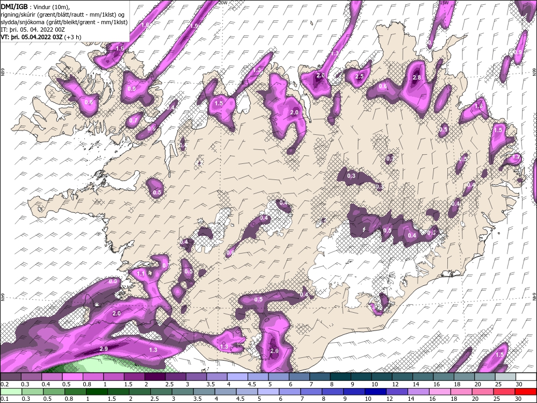The image size is (537, 403).
Task: Select upper legend swatch between 14 and 16
Action: (x=422, y=377)
